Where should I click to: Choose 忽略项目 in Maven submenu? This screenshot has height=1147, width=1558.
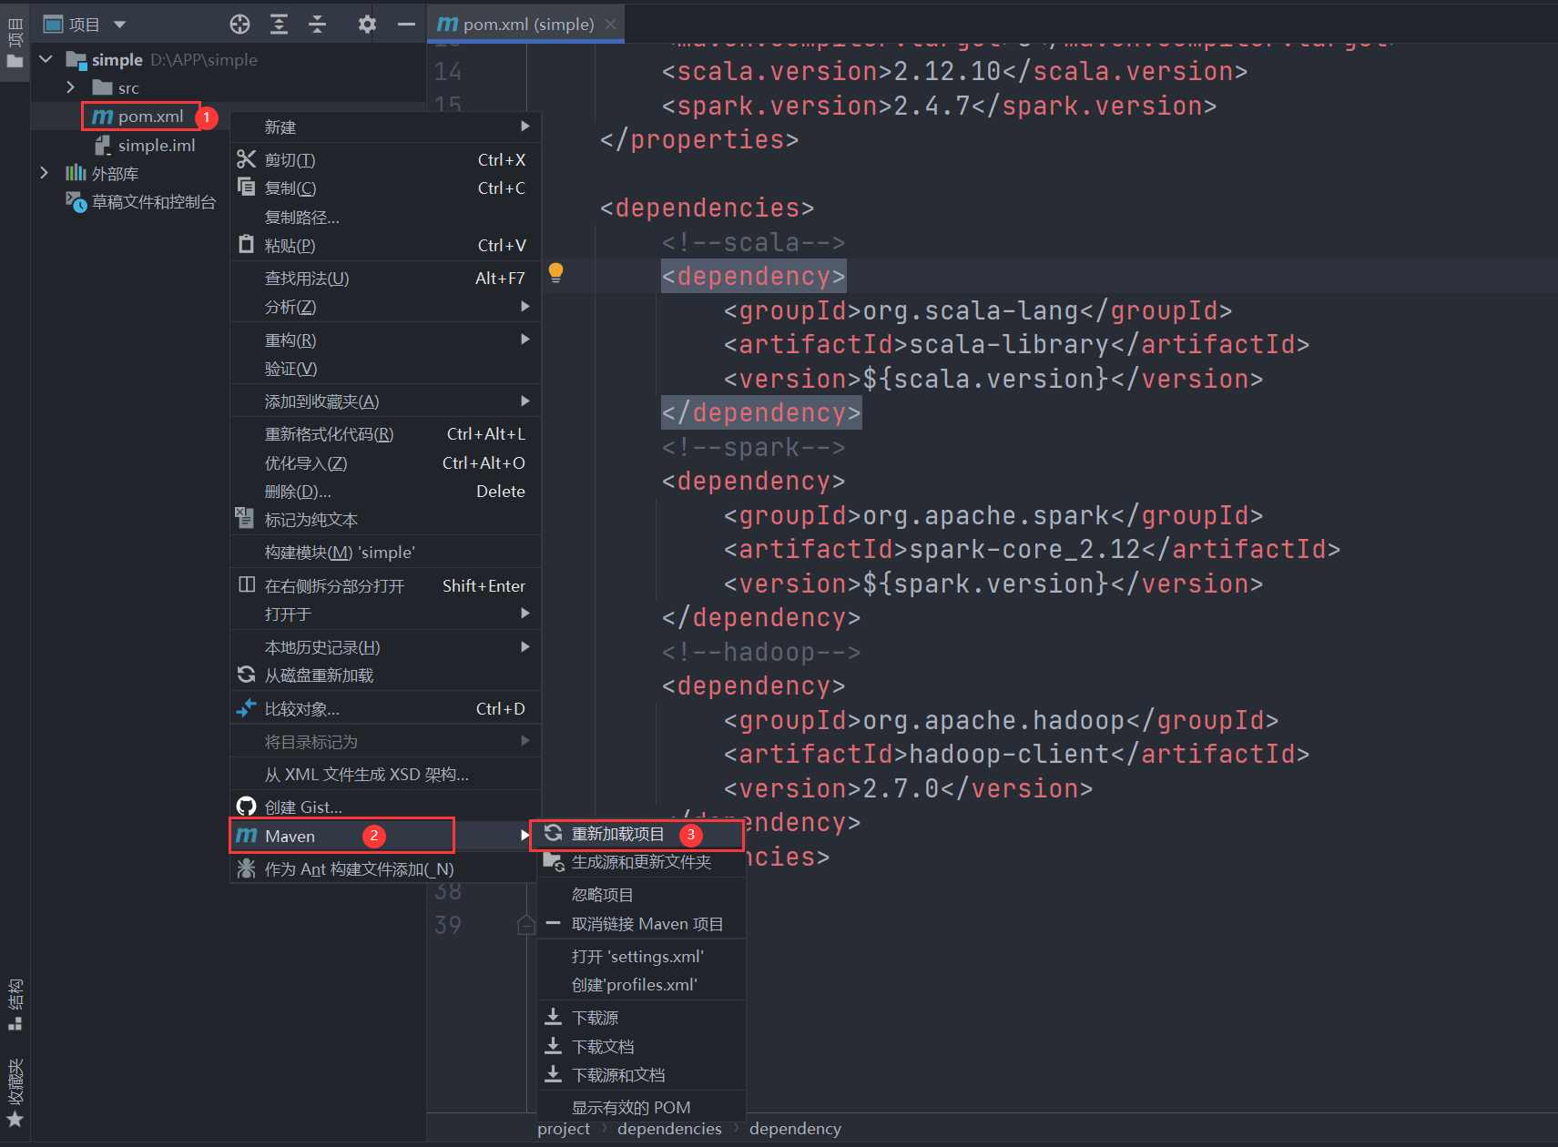pyautogui.click(x=642, y=895)
